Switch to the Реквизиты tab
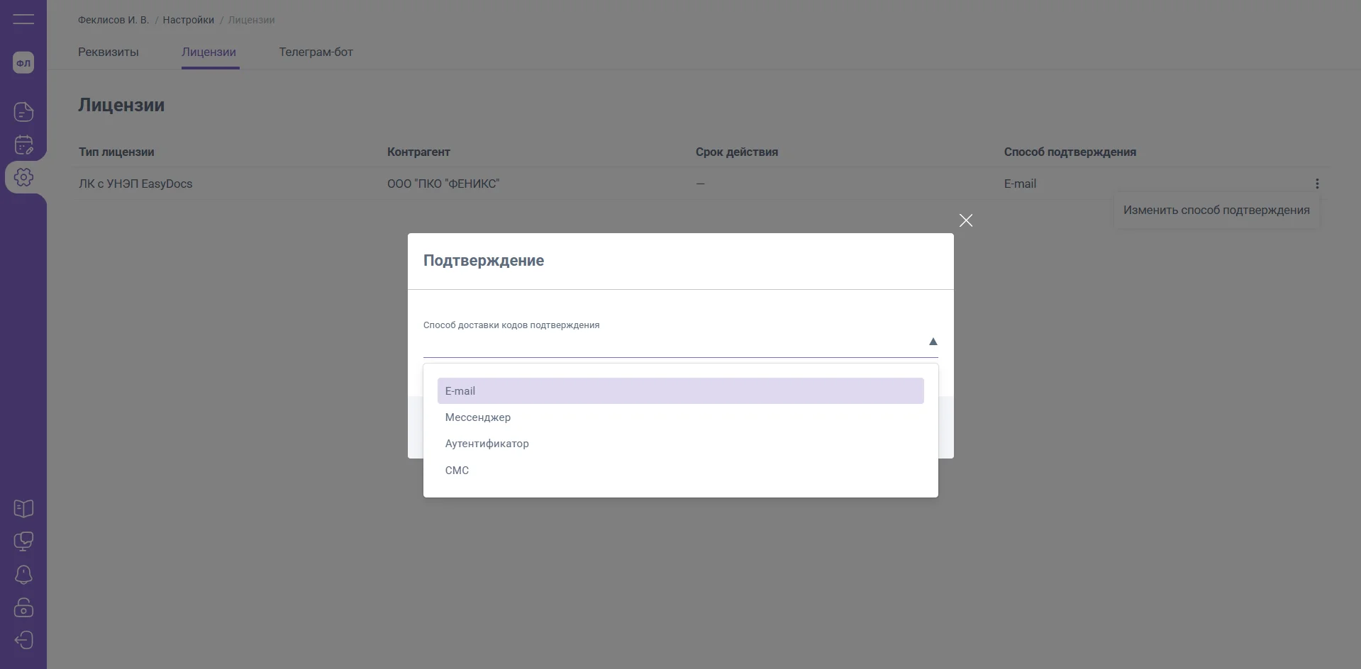The width and height of the screenshot is (1361, 669). pyautogui.click(x=109, y=52)
